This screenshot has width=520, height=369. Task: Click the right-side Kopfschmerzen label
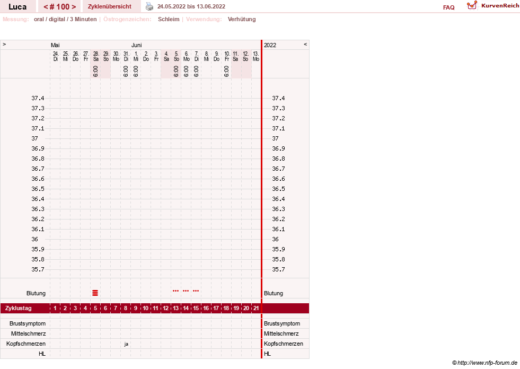coord(284,344)
